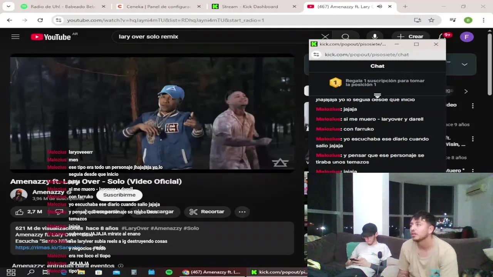Click the music video player frame

tap(152, 113)
